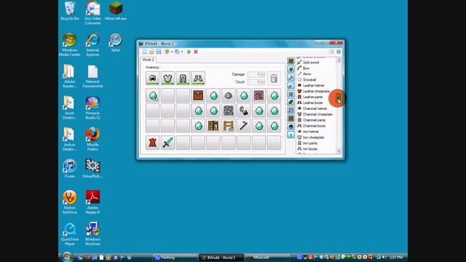Switch to the World 2 tab
The height and width of the screenshot is (262, 466).
coord(148,60)
